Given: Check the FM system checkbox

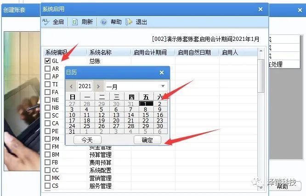Looking at the screenshot, I should pyautogui.click(x=47, y=147).
